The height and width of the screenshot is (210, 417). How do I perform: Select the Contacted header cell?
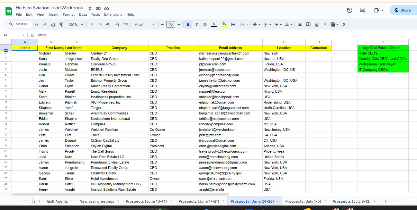point(319,48)
